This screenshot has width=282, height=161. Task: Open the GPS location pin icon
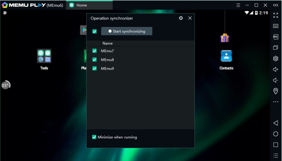[x=276, y=91]
